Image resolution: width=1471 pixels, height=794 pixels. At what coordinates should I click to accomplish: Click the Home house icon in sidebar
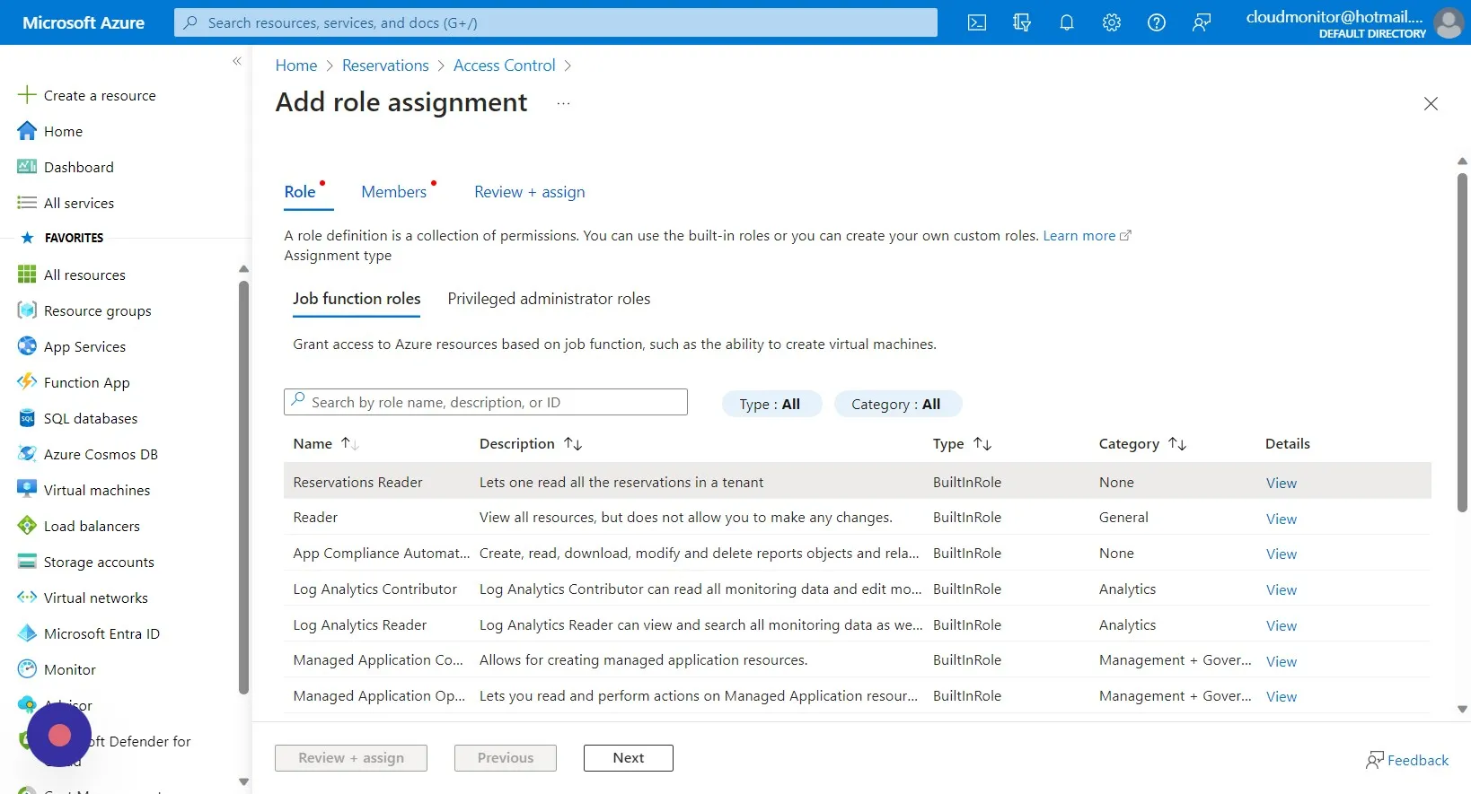coord(27,131)
